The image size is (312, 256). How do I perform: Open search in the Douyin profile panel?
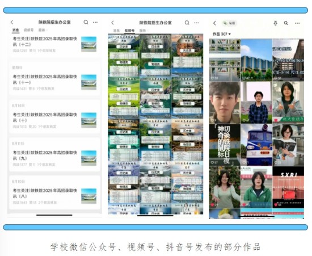[286, 23]
